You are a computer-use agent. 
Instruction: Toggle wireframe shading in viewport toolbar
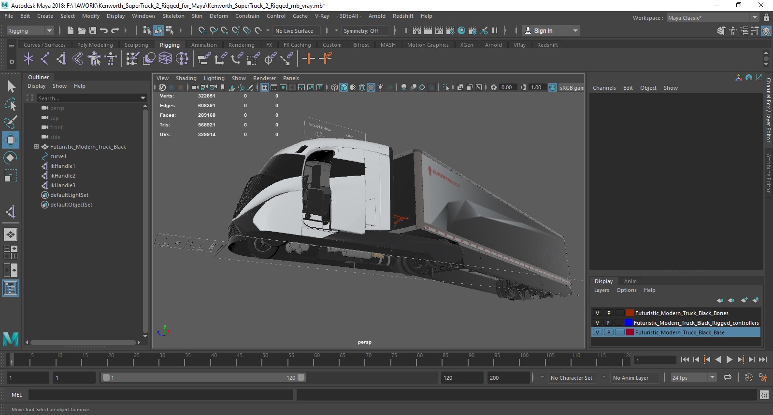pos(334,87)
